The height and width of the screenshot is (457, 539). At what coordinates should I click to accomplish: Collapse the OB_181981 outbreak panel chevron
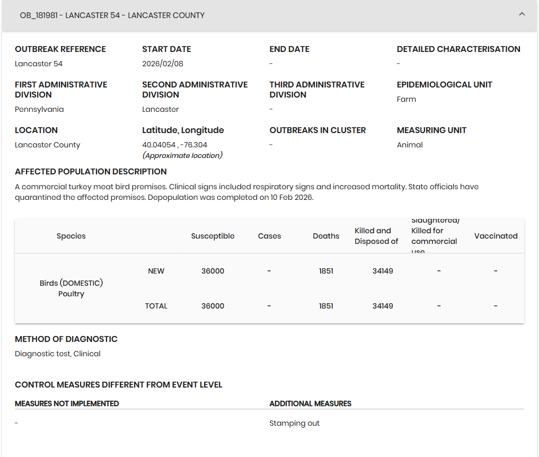click(522, 14)
